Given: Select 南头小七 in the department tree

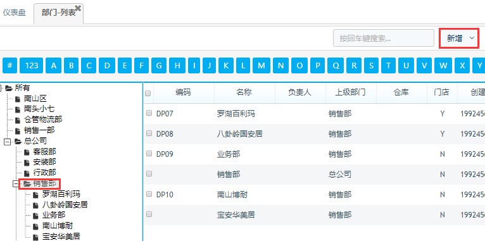Looking at the screenshot, I should (x=39, y=109).
